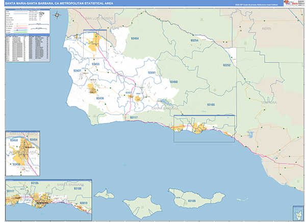This screenshot has width=306, height=222.
Task: Click the orange Lompoc city area
Action: (92, 90)
